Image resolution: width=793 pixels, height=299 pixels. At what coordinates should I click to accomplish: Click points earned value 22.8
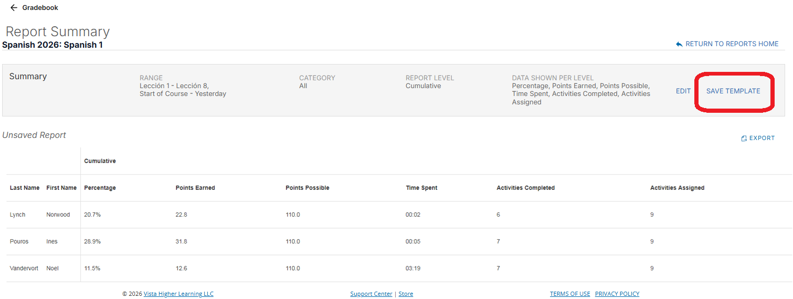tap(182, 215)
